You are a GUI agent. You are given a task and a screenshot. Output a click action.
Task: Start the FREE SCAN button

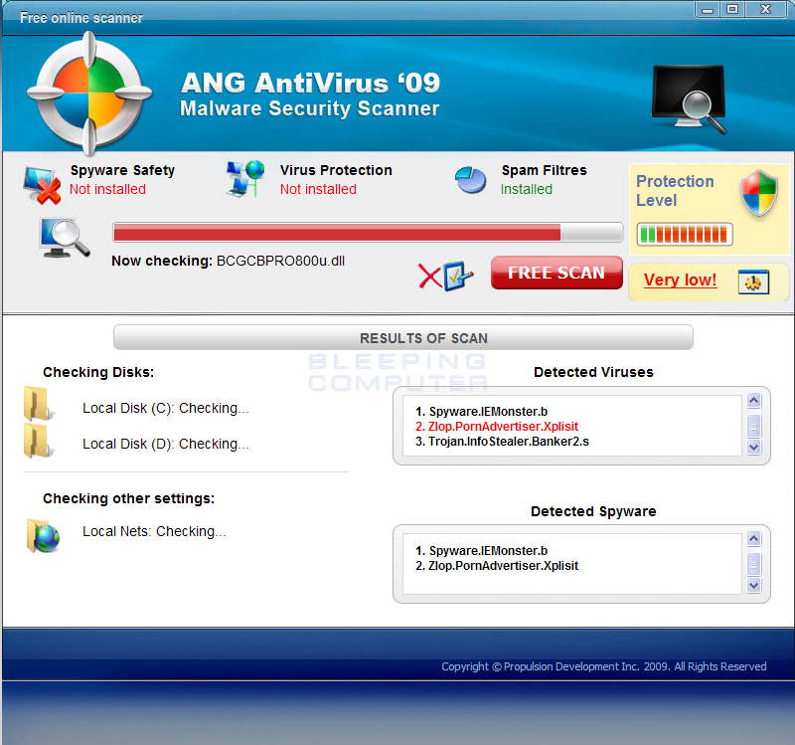556,273
